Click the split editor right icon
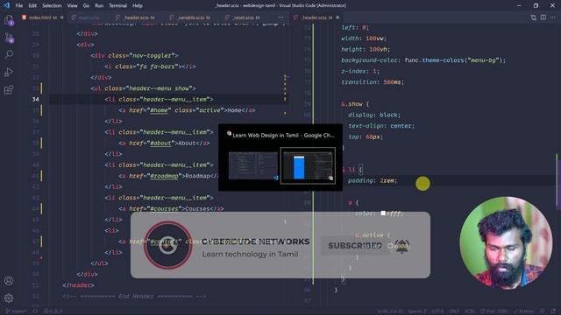561x315 pixels. coord(543,17)
